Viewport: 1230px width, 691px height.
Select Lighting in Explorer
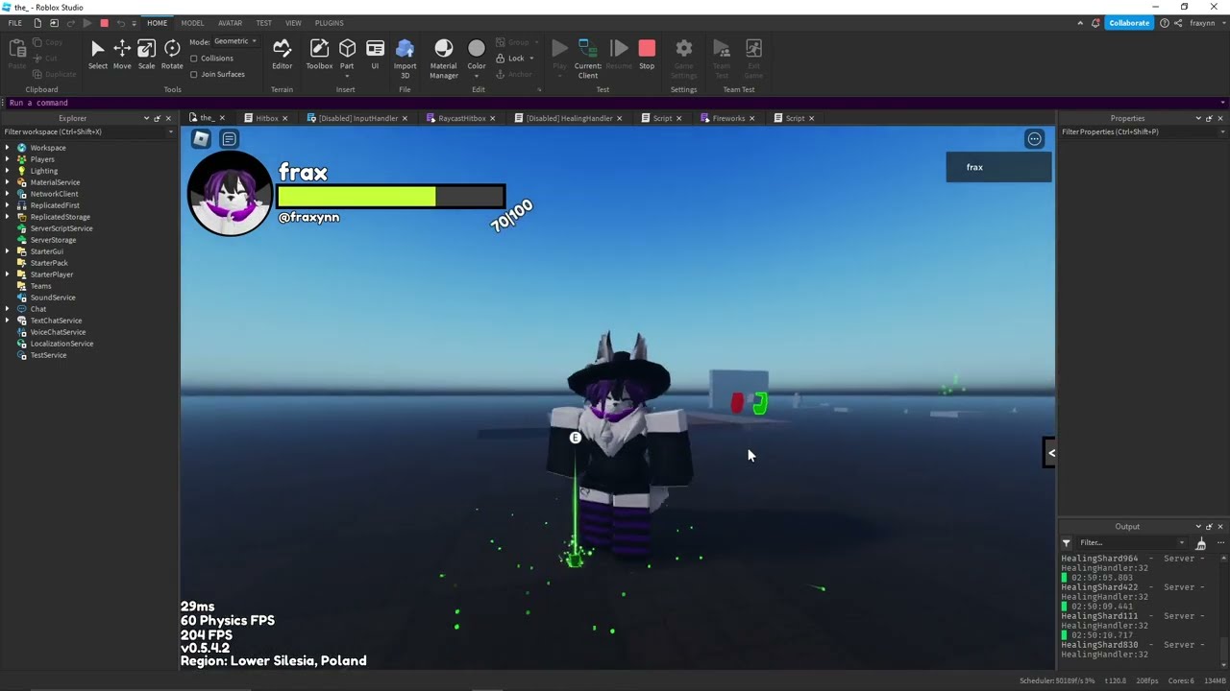pos(44,171)
